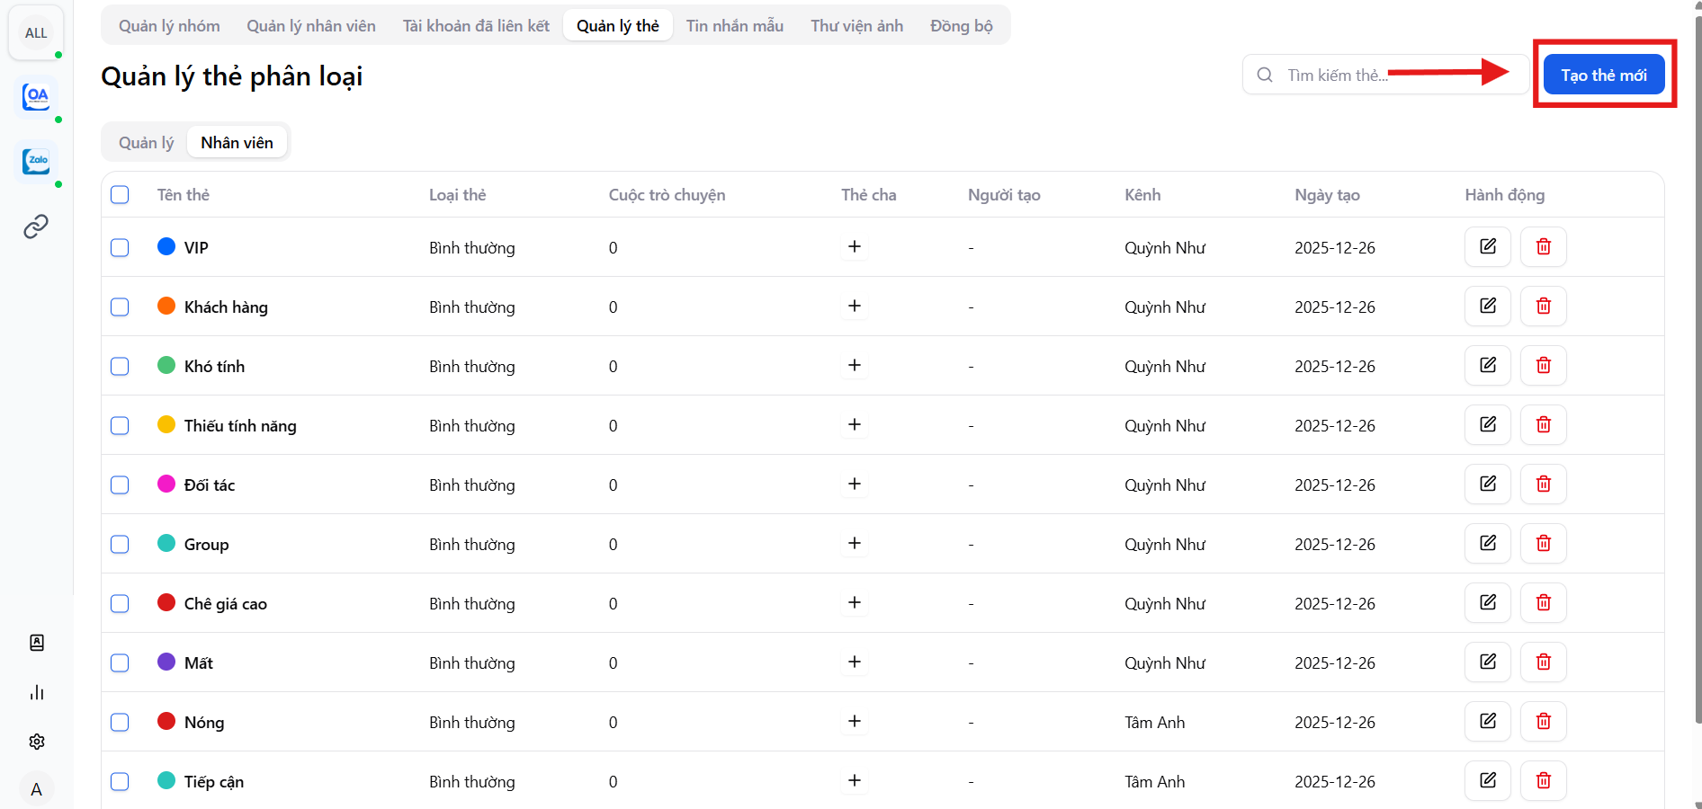
Task: Delete the Khách hàng tag
Action: coord(1543,307)
